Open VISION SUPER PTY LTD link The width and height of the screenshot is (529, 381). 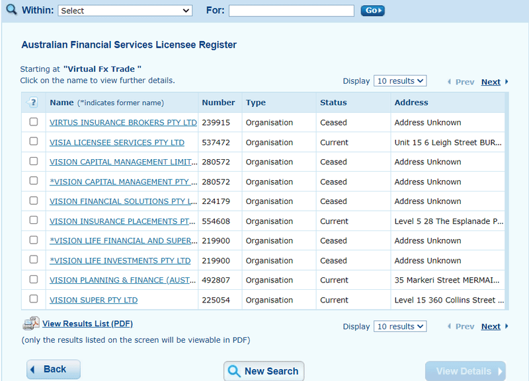click(93, 300)
